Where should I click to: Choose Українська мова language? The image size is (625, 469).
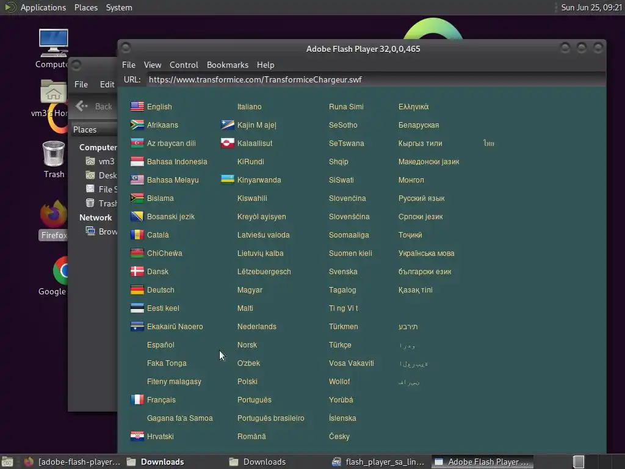[426, 253]
